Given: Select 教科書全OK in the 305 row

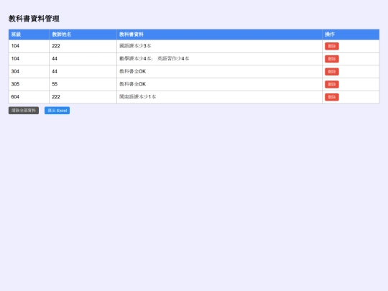Looking at the screenshot, I should tap(219, 84).
